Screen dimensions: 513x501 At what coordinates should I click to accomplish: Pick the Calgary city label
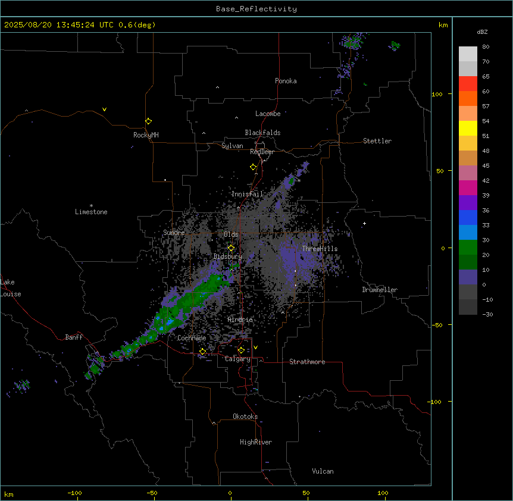tap(237, 359)
